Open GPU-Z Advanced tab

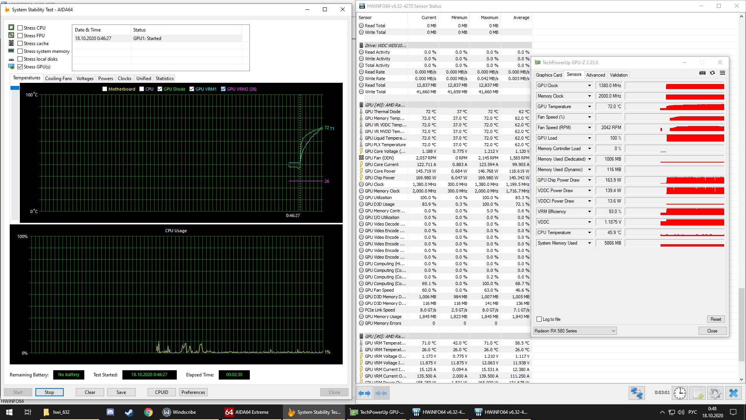pos(595,75)
